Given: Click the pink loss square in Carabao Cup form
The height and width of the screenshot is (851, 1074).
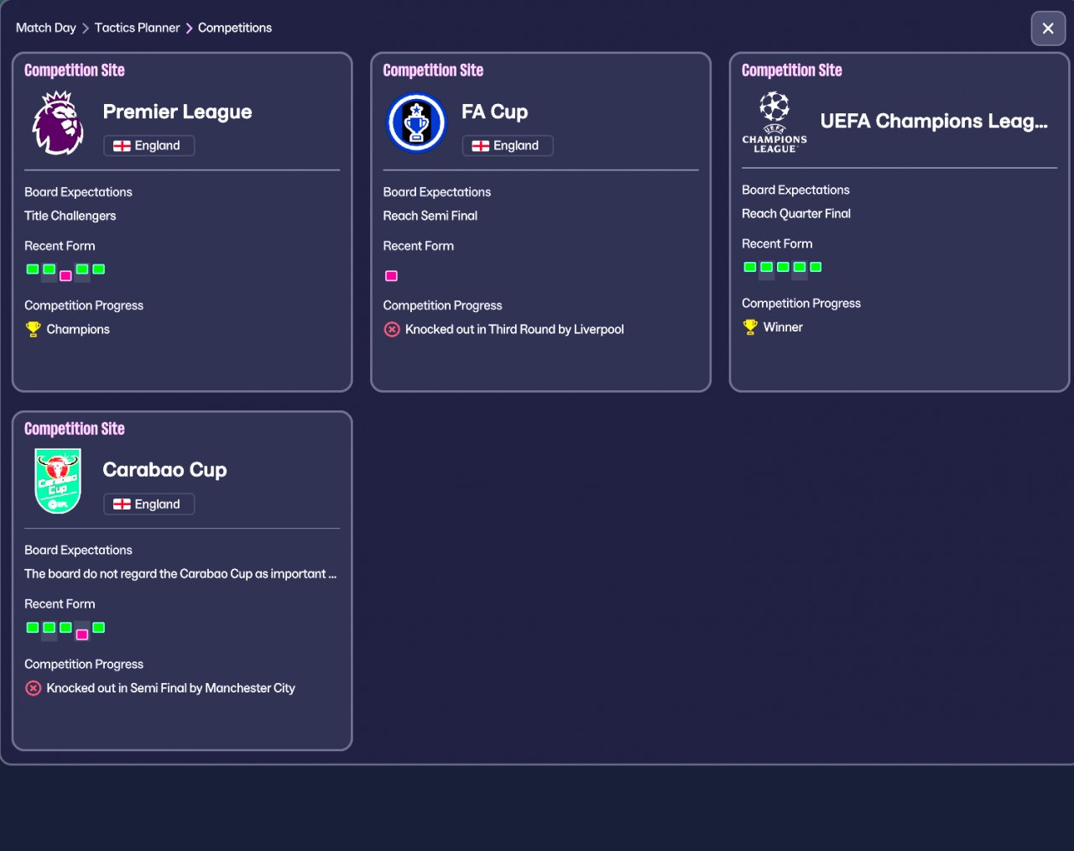Looking at the screenshot, I should pyautogui.click(x=82, y=634).
